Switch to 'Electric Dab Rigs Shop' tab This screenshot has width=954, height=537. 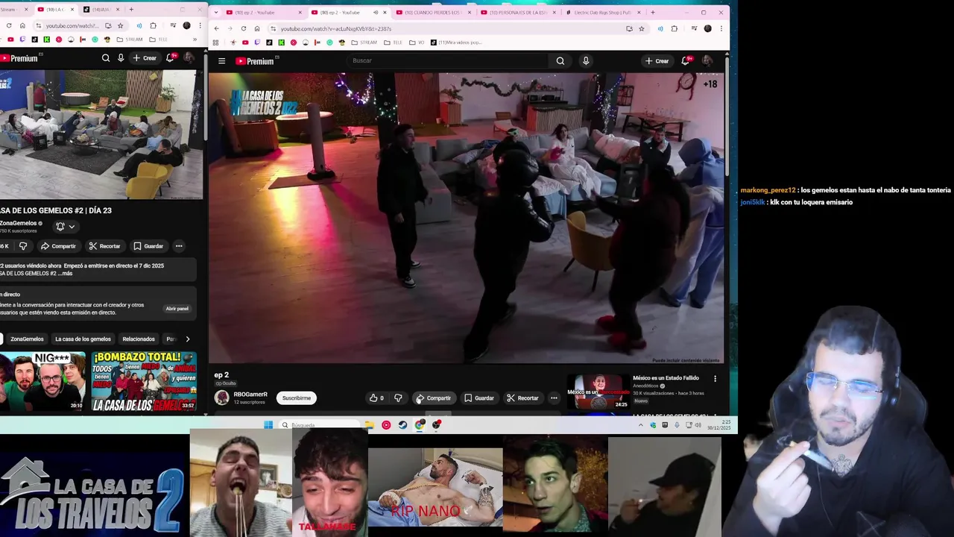[x=602, y=12]
